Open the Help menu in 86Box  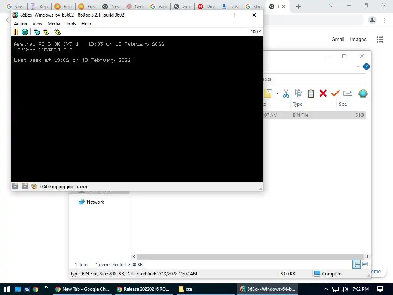pyautogui.click(x=86, y=23)
